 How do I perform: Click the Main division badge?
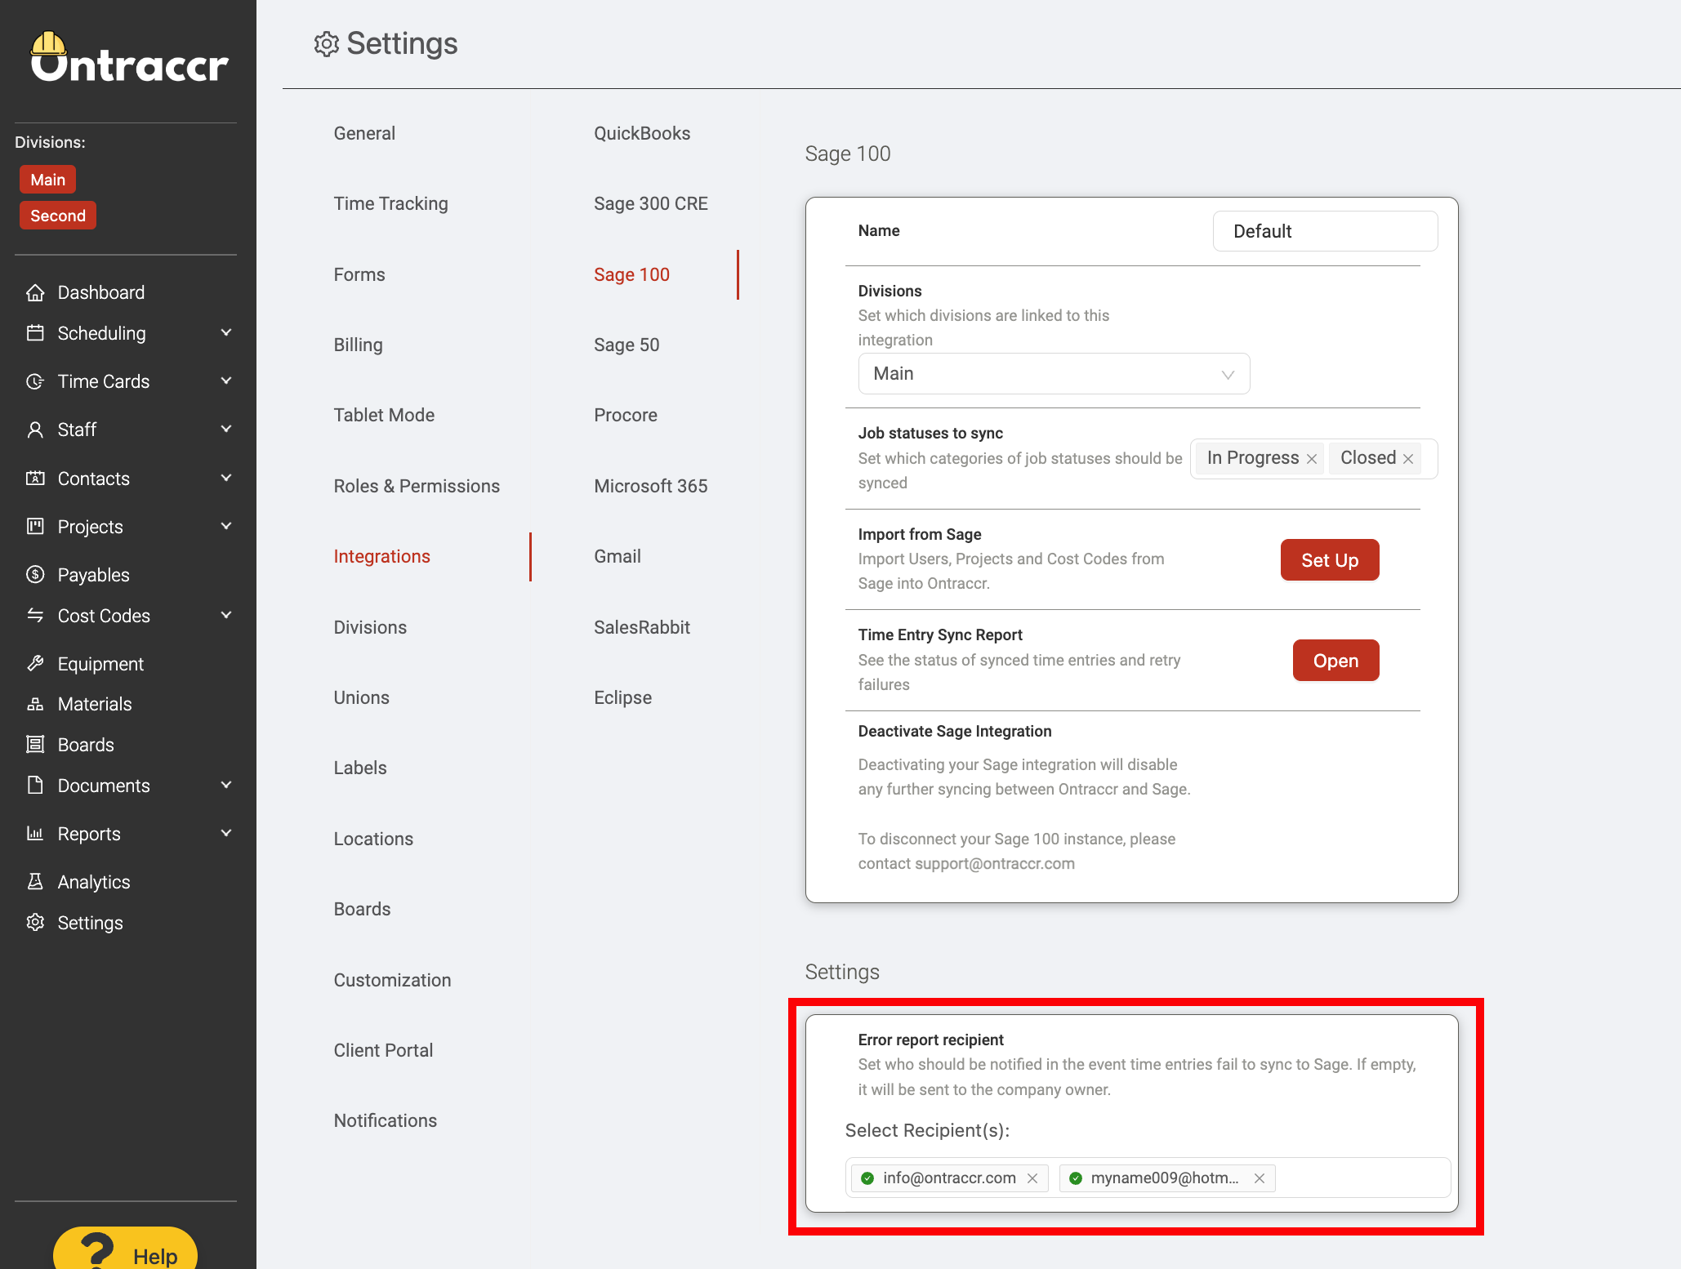(48, 180)
